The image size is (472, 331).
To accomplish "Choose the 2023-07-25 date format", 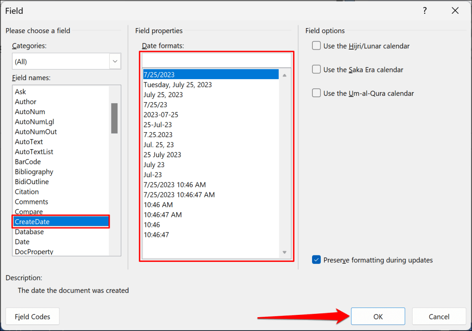I will coord(161,115).
